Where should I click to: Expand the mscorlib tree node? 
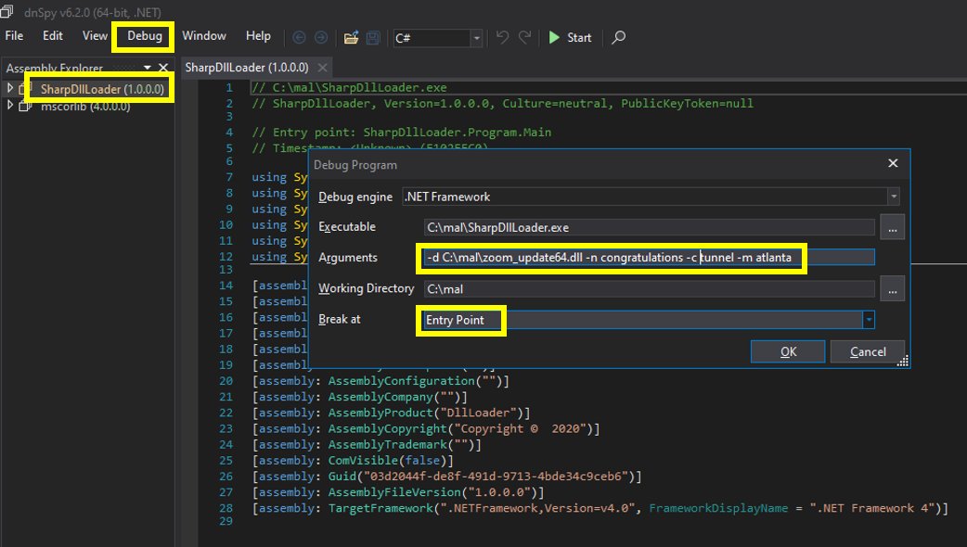(x=10, y=106)
